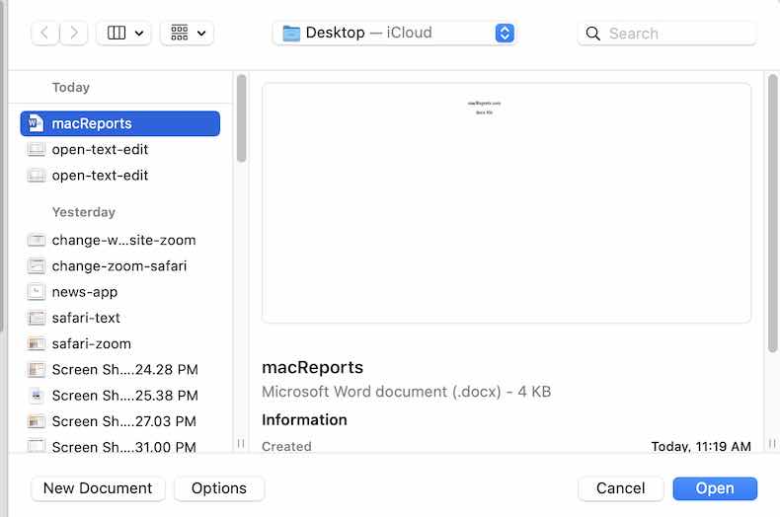Select the first open-text-edit file
Image resolution: width=780 pixels, height=517 pixels.
coord(119,149)
